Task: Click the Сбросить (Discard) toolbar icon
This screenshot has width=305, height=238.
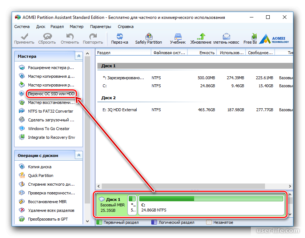Action: 47,36
